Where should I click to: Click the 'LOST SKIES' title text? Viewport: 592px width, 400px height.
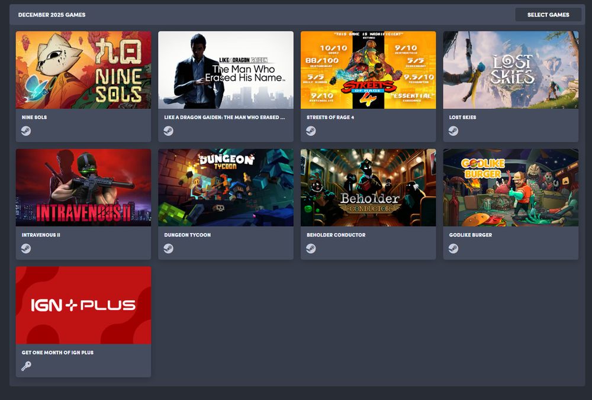462,117
